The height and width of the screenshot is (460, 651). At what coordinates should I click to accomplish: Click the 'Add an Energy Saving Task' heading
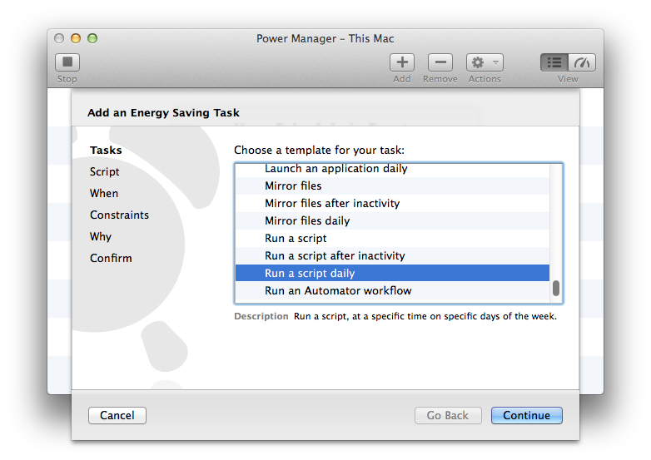(x=163, y=113)
